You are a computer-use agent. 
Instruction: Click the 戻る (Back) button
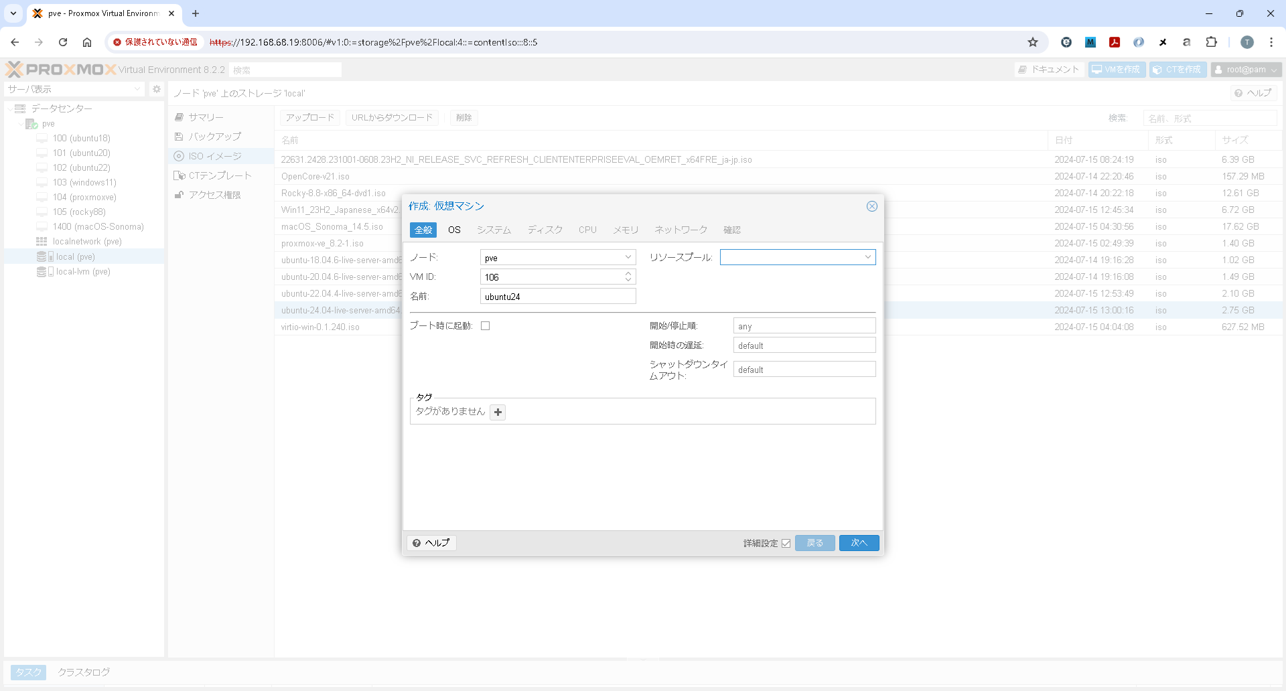click(815, 543)
